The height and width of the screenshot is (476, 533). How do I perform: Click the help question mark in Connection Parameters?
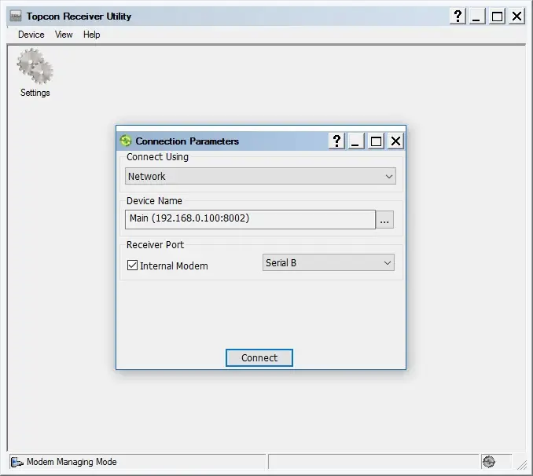[x=336, y=141]
